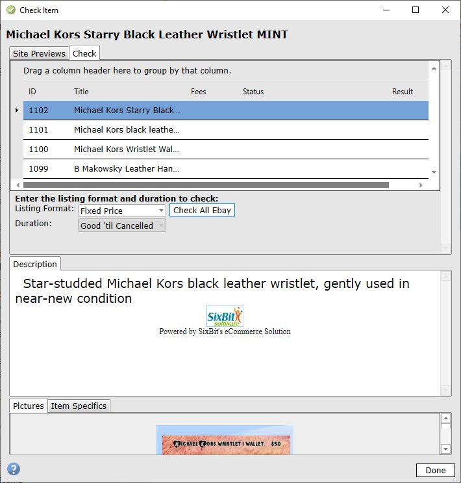This screenshot has height=483, width=461.
Task: Select the Pictures tab
Action: [x=29, y=406]
